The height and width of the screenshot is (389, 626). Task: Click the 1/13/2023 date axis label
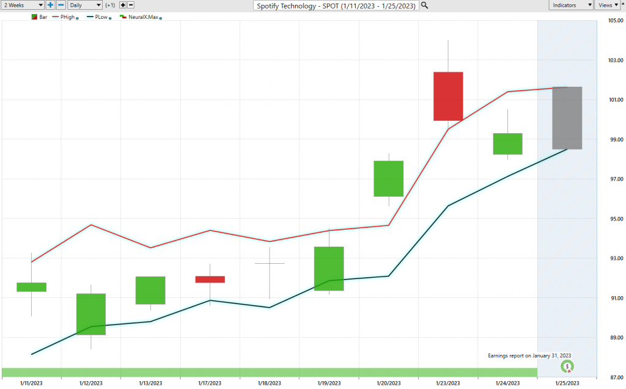point(150,383)
